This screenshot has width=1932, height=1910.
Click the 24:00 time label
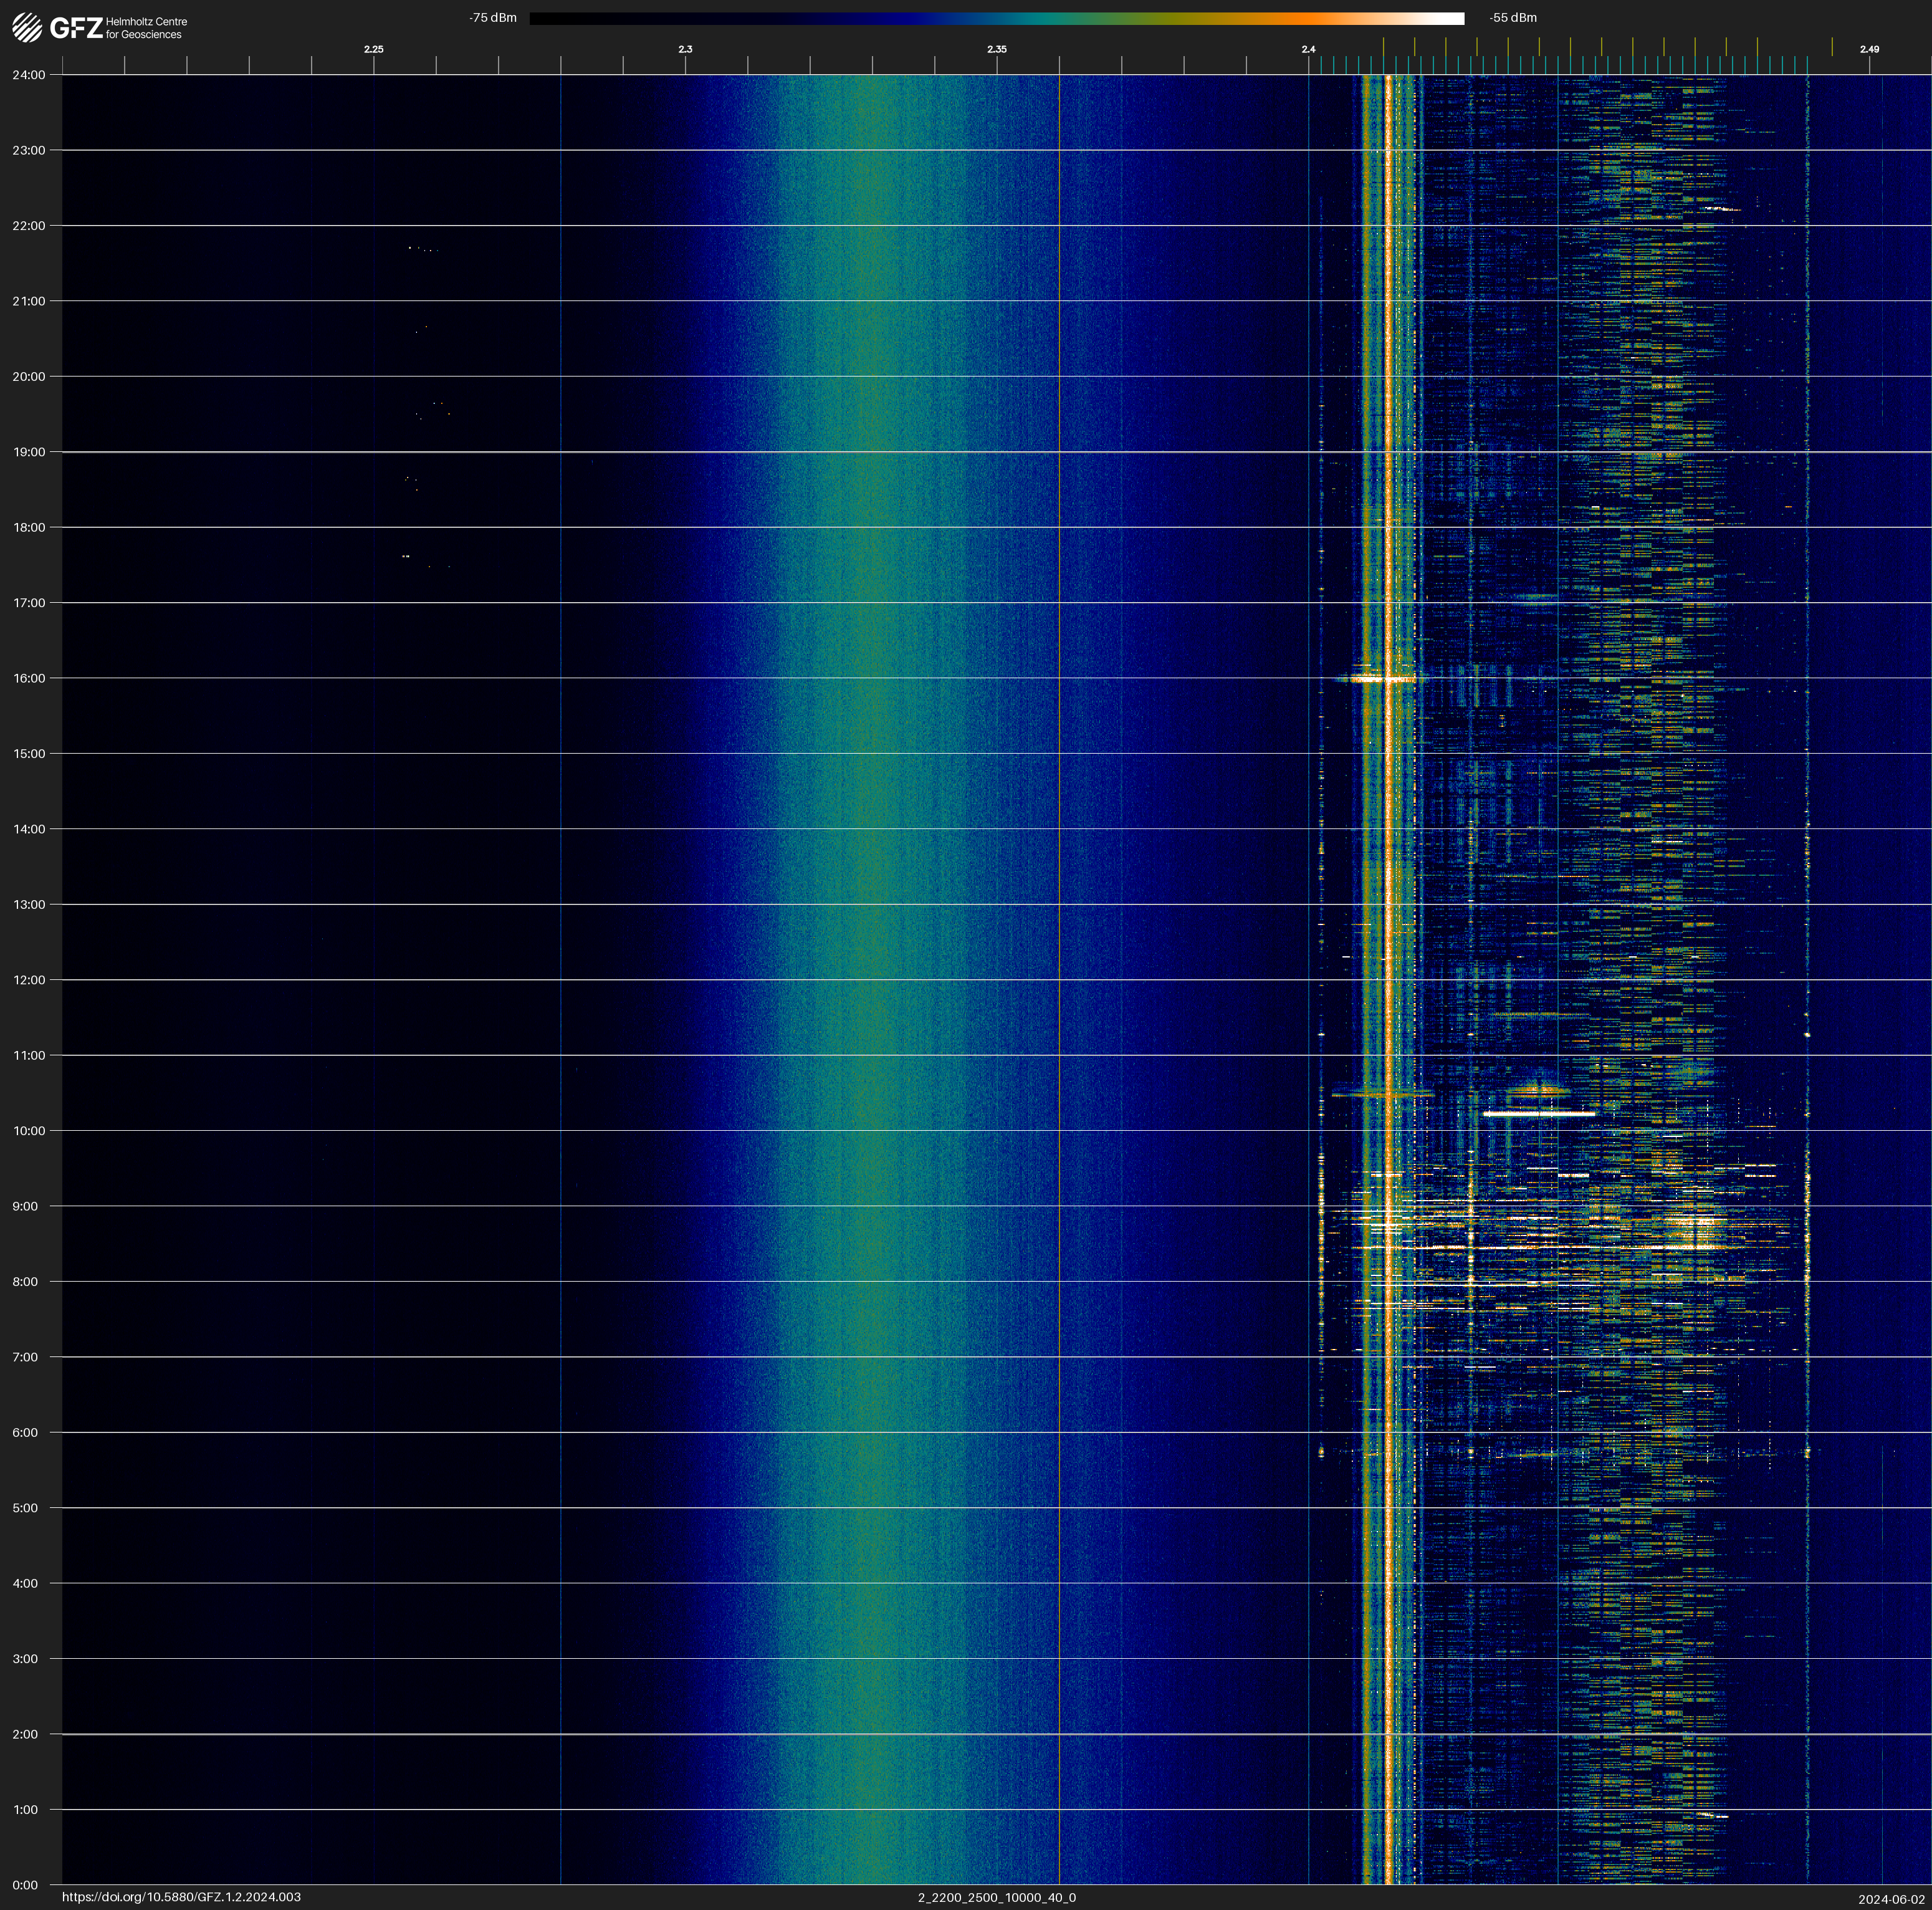29,75
